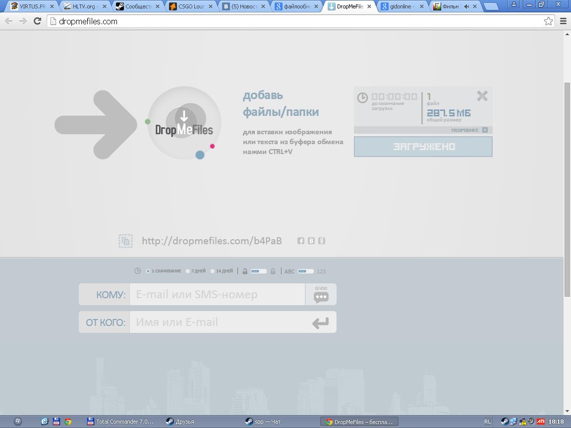Viewport: 571px width, 428px height.
Task: Go back with the browser back arrow
Action: coord(9,21)
